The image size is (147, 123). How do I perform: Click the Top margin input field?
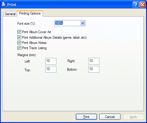pos(51,69)
